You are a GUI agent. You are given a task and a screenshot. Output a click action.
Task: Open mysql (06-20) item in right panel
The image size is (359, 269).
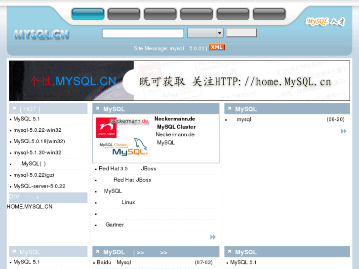tap(244, 119)
